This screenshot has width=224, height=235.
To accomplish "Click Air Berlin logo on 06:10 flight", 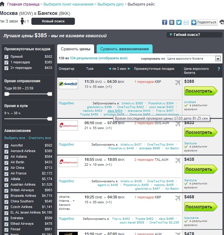I will tap(68, 125).
